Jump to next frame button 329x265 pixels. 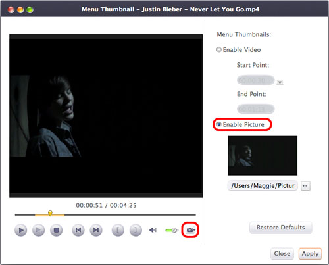[96, 230]
